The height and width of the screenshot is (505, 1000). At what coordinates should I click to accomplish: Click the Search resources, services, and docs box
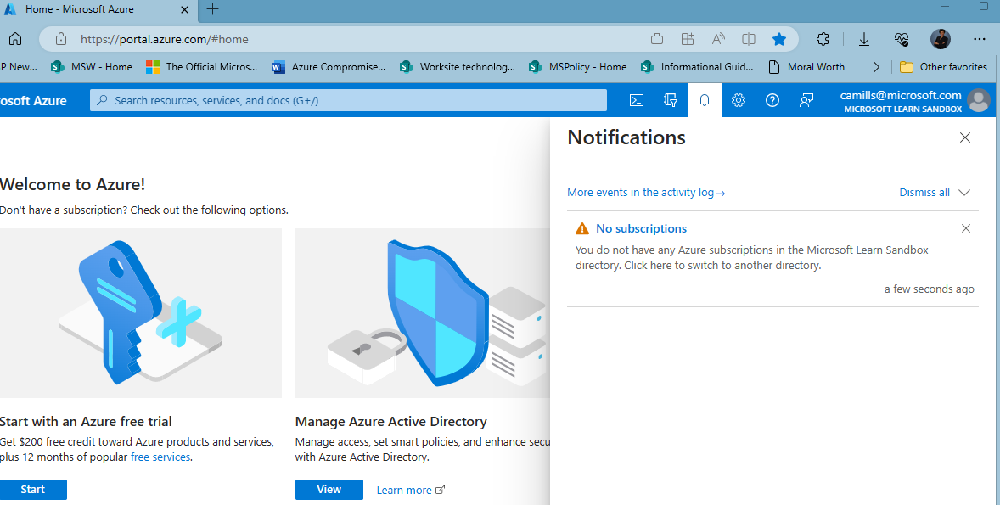pyautogui.click(x=348, y=100)
